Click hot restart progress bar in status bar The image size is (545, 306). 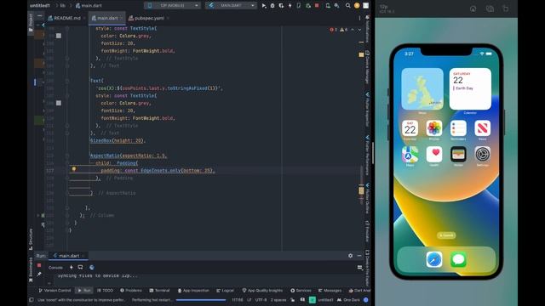[x=201, y=300]
